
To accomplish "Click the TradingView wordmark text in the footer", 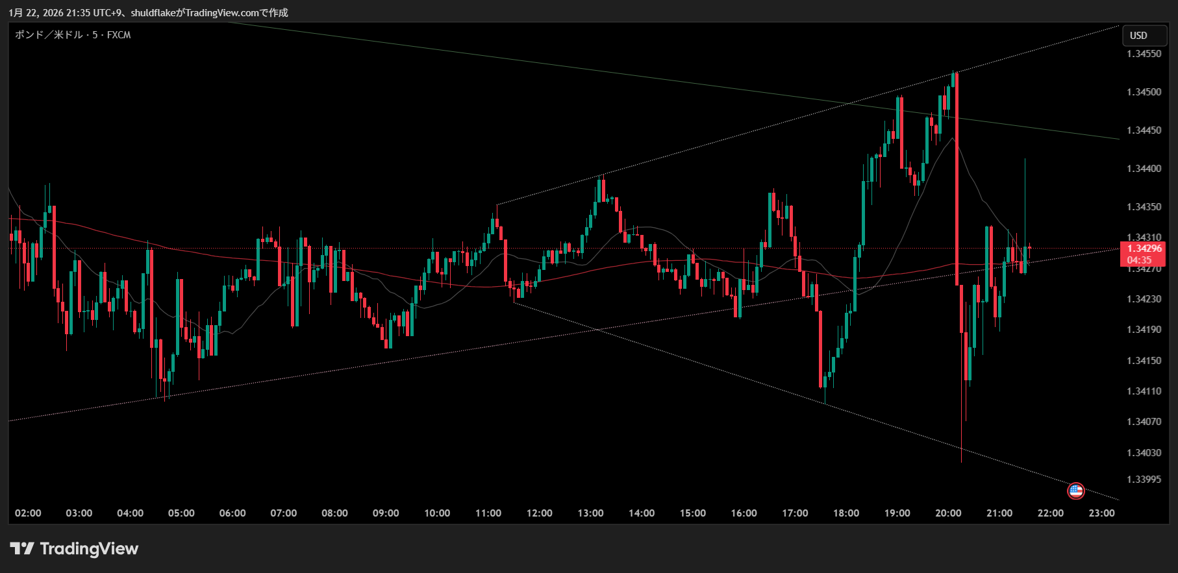I will (x=89, y=549).
